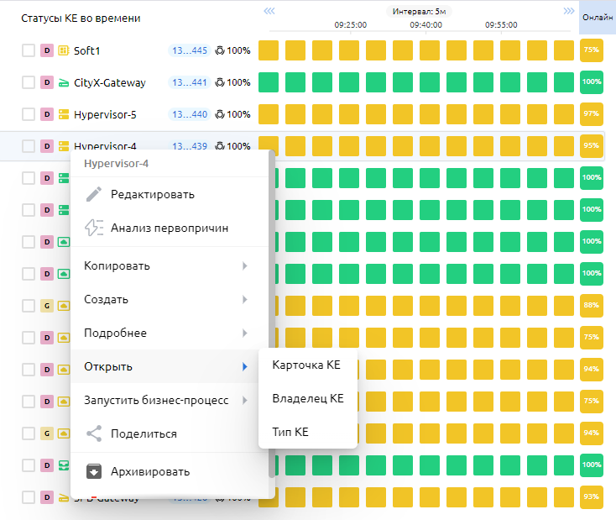Open the 13...445 ID link for Soft1
The width and height of the screenshot is (616, 520).
(189, 50)
